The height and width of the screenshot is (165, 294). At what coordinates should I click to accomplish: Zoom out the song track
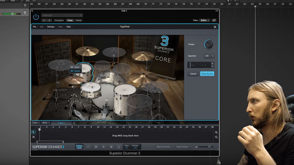(x=216, y=137)
